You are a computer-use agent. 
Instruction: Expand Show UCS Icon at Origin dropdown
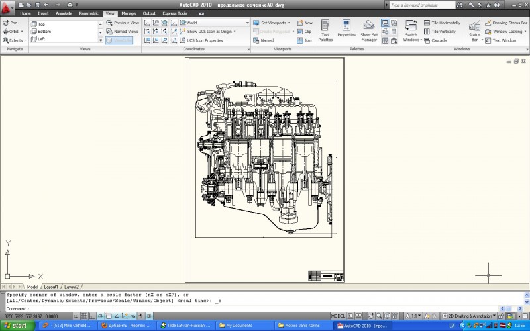(235, 31)
